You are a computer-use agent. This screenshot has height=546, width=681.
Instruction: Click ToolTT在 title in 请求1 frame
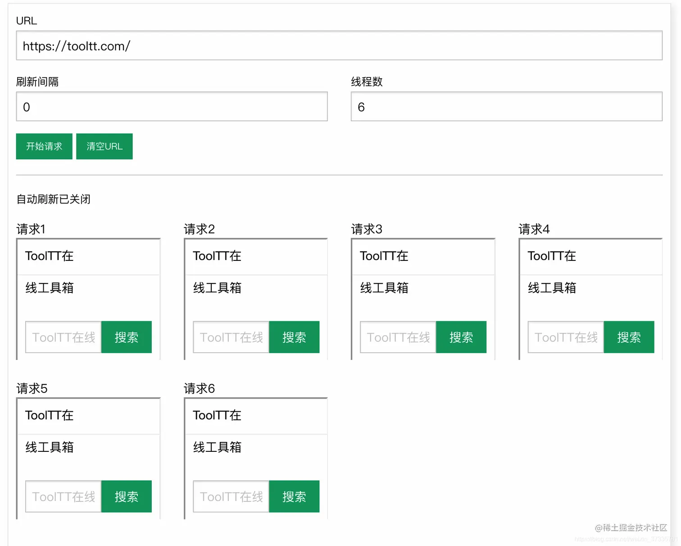pyautogui.click(x=50, y=256)
